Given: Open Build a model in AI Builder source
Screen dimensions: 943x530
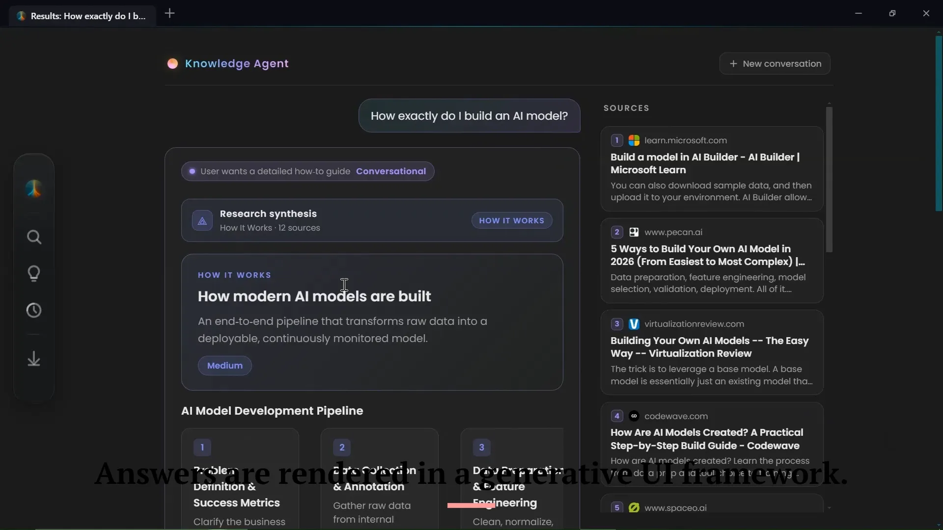Looking at the screenshot, I should tap(712, 169).
